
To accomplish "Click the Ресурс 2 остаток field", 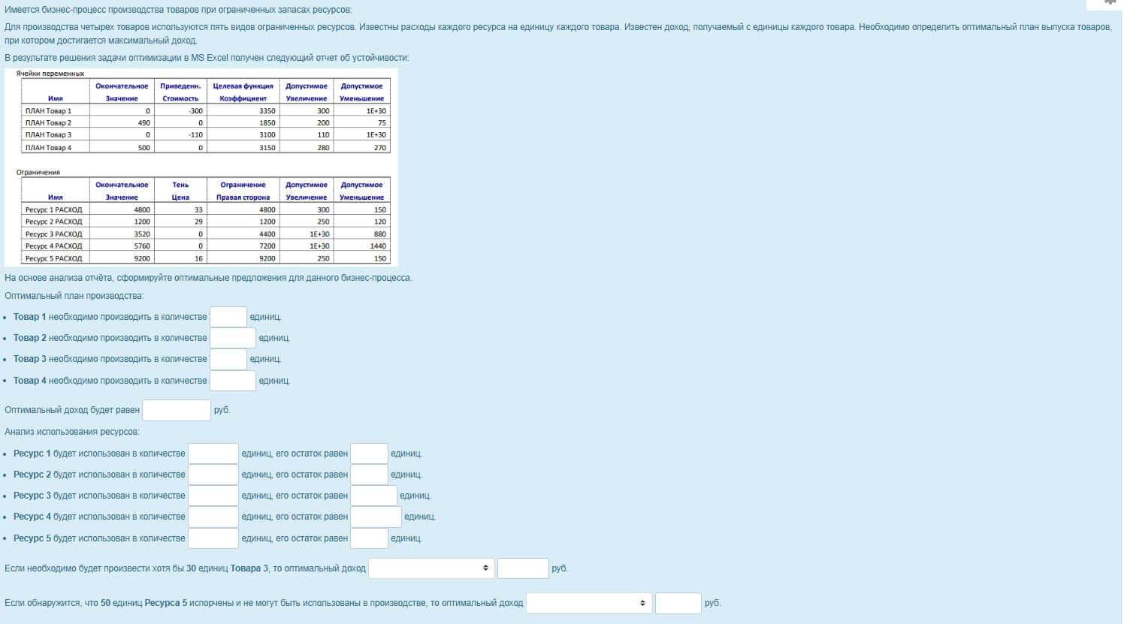I will coord(369,475).
